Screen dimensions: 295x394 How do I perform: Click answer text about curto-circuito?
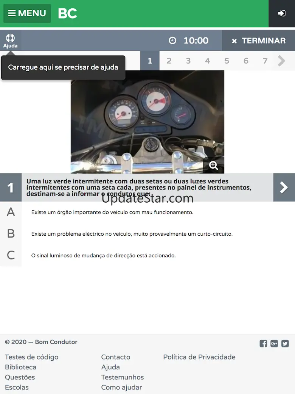[x=132, y=234]
